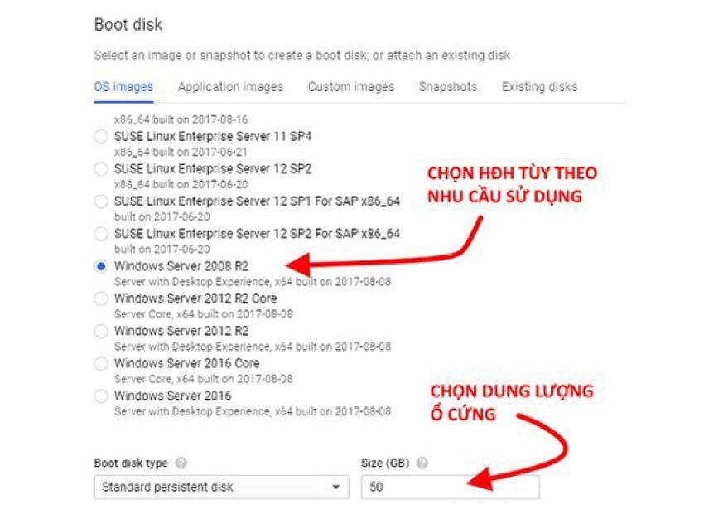Screen dimensions: 704x529
Task: Open help icon next to Size (GB)
Action: point(422,463)
